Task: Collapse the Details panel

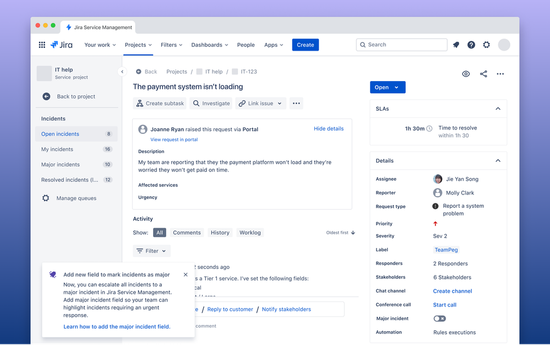Action: point(498,160)
